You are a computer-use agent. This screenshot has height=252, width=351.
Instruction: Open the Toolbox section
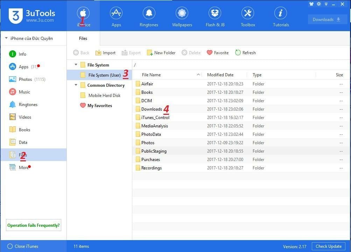coord(248,16)
